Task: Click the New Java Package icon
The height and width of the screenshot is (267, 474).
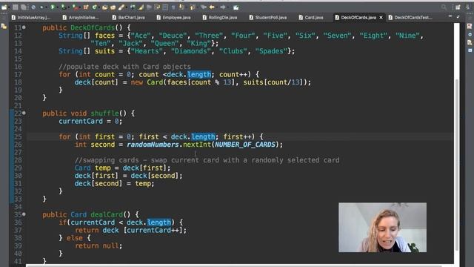Action: tap(86, 7)
